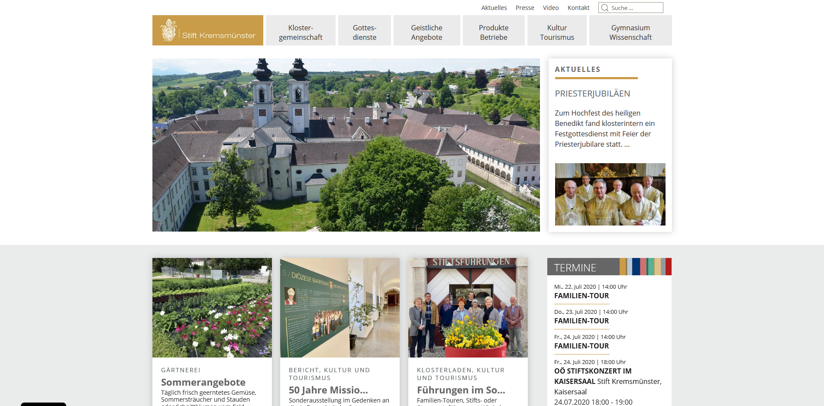Open the Presse menu item
Screen dimensions: 824x406
(524, 7)
